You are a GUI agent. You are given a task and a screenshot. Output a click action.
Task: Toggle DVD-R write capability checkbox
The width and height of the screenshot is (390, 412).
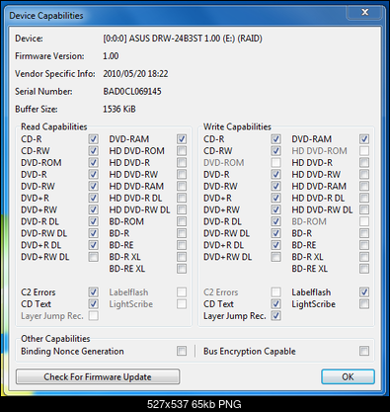[276, 174]
